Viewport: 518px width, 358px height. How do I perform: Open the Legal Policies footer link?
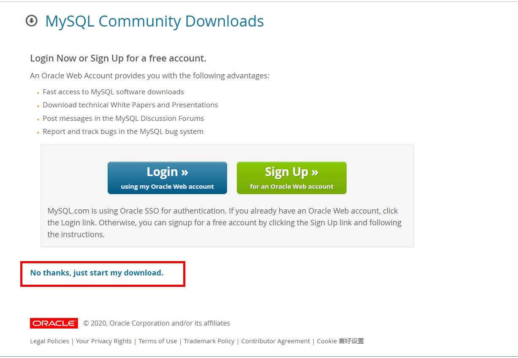pyautogui.click(x=49, y=341)
